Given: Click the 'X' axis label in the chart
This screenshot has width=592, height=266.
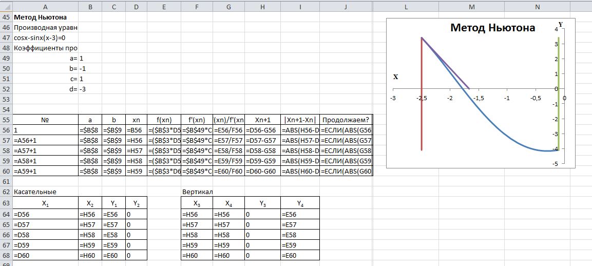Looking at the screenshot, I should coord(396,77).
